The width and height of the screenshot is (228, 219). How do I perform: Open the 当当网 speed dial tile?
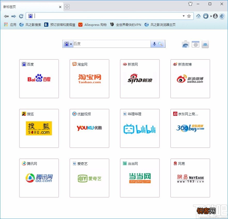click(x=140, y=178)
